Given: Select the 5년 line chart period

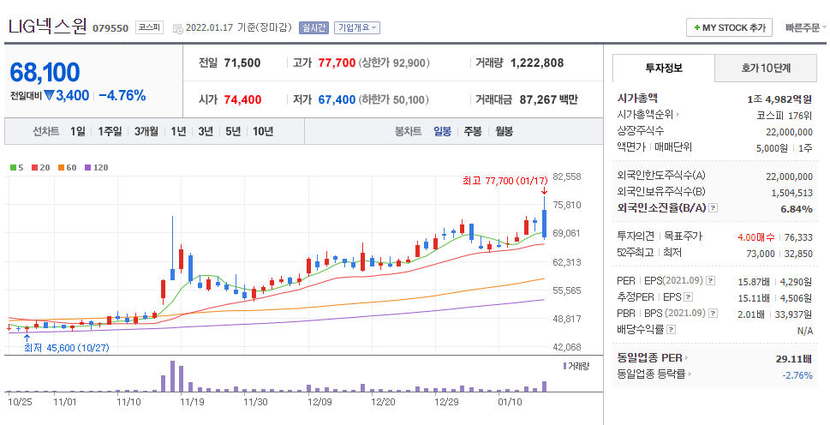Looking at the screenshot, I should click(x=233, y=131).
